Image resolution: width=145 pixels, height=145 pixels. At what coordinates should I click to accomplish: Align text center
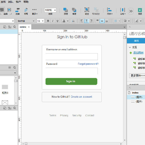pos(87,21)
